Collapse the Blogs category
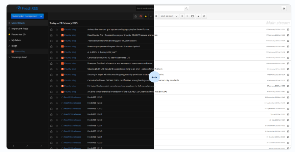 pyautogui.click(x=9, y=46)
